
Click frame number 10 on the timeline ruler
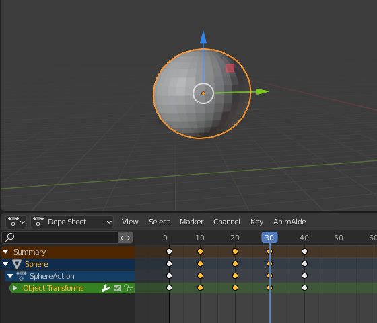200,238
